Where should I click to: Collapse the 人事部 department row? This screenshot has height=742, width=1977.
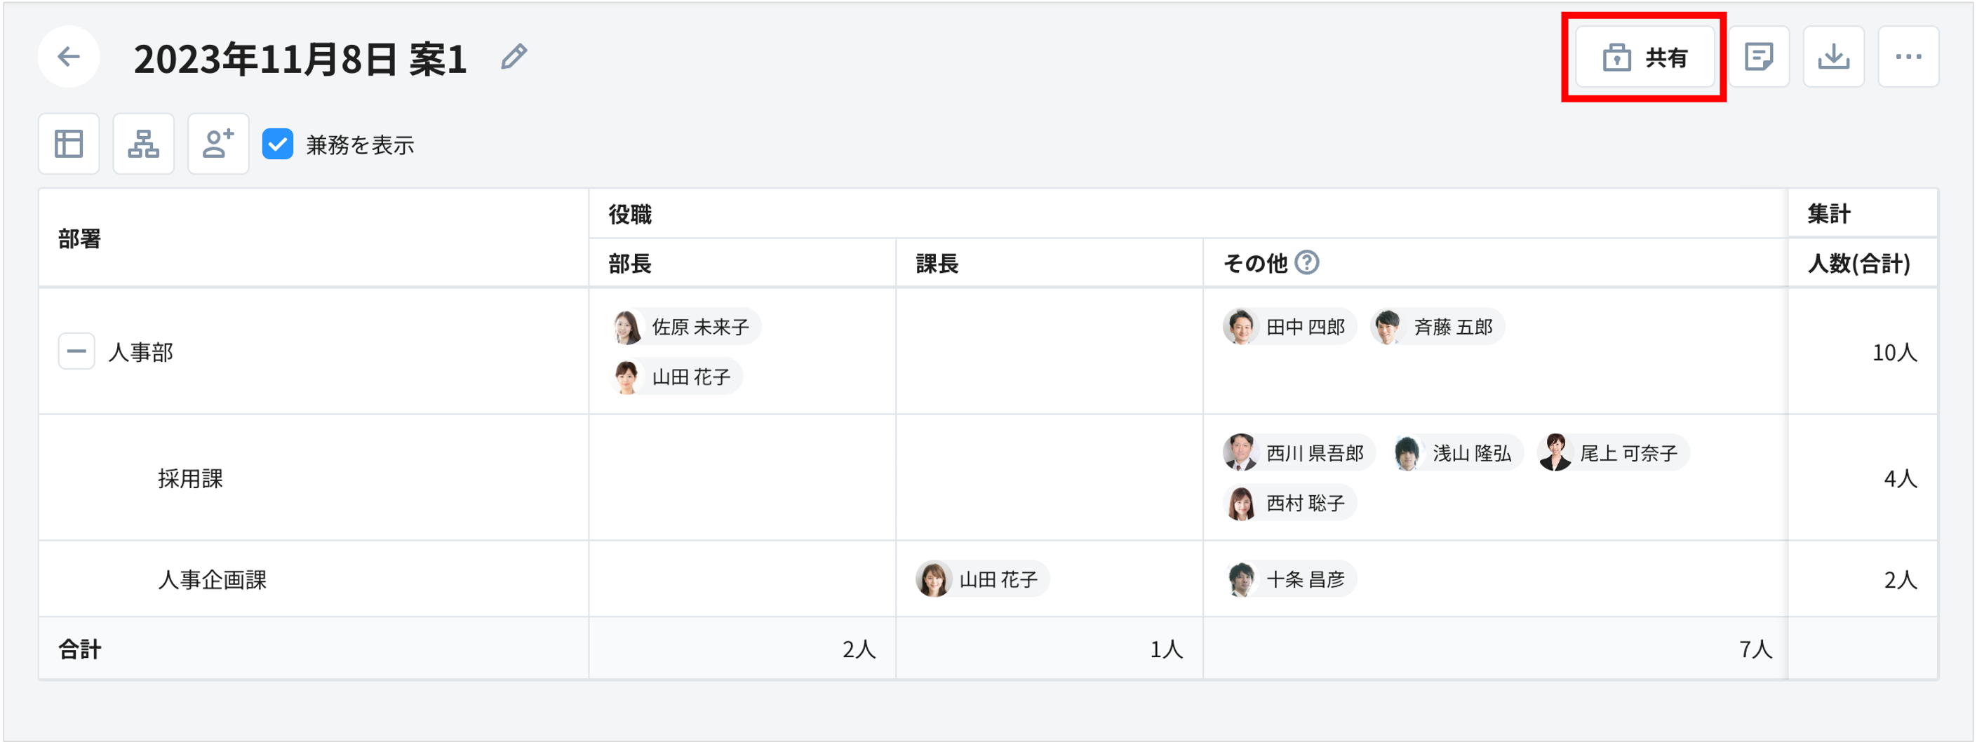tap(75, 351)
